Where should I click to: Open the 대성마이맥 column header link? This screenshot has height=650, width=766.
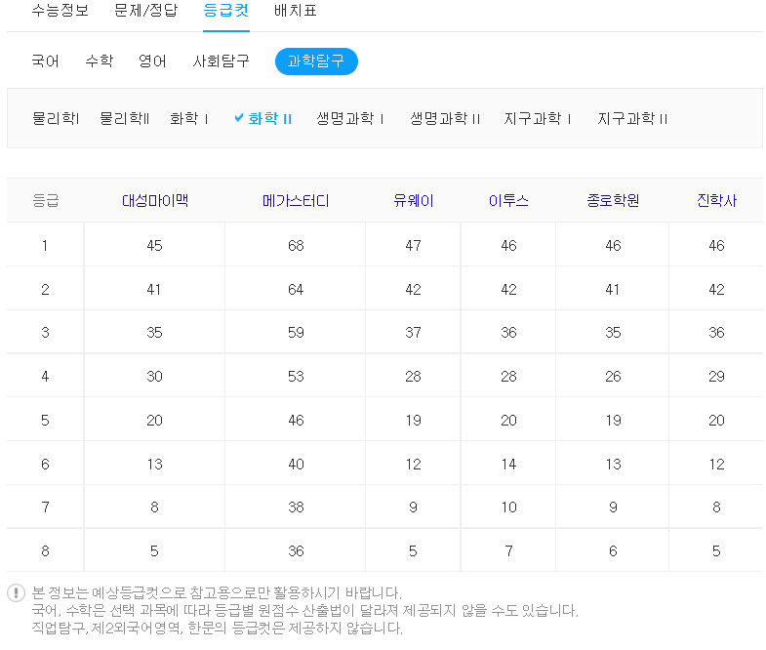click(x=155, y=200)
